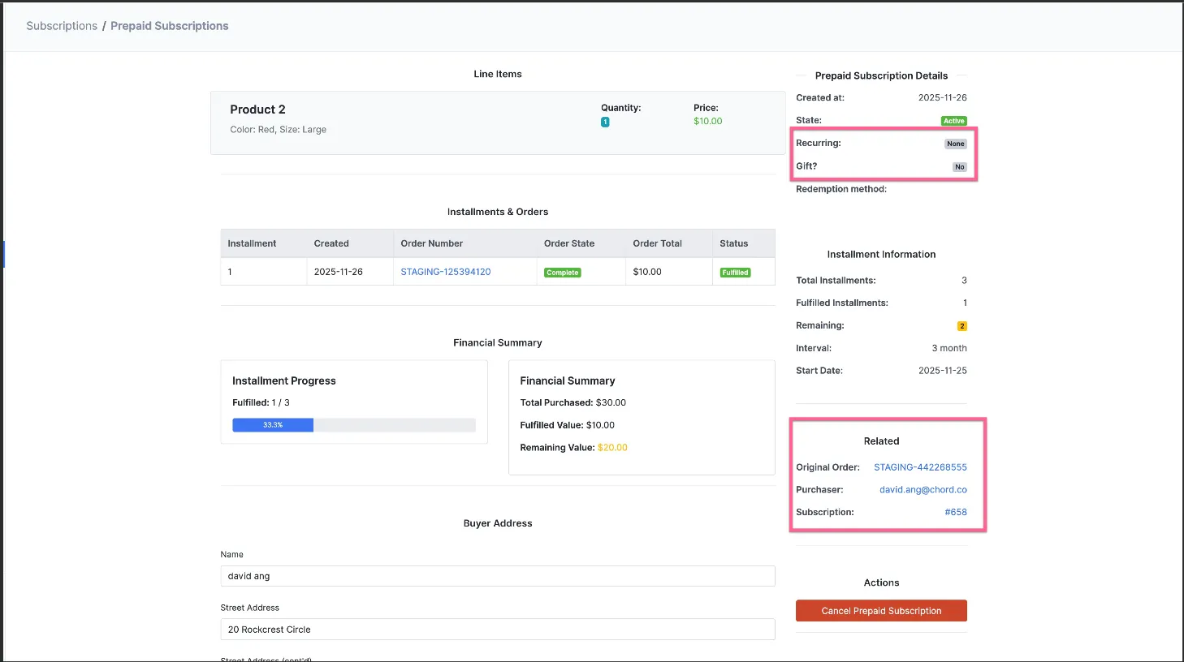Open order STAGING-125394120 from the installments table
This screenshot has height=662, width=1184.
446,272
